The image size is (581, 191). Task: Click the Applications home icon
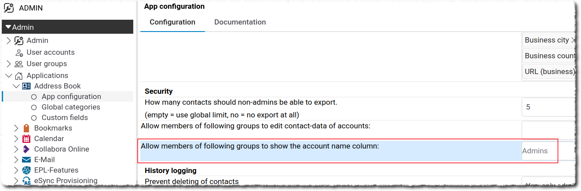click(19, 76)
